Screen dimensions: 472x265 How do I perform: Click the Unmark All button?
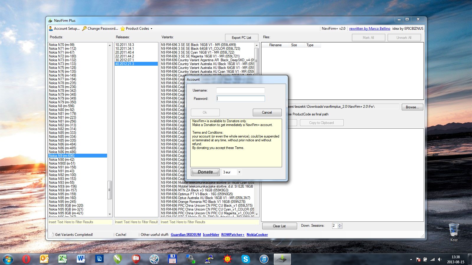404,38
